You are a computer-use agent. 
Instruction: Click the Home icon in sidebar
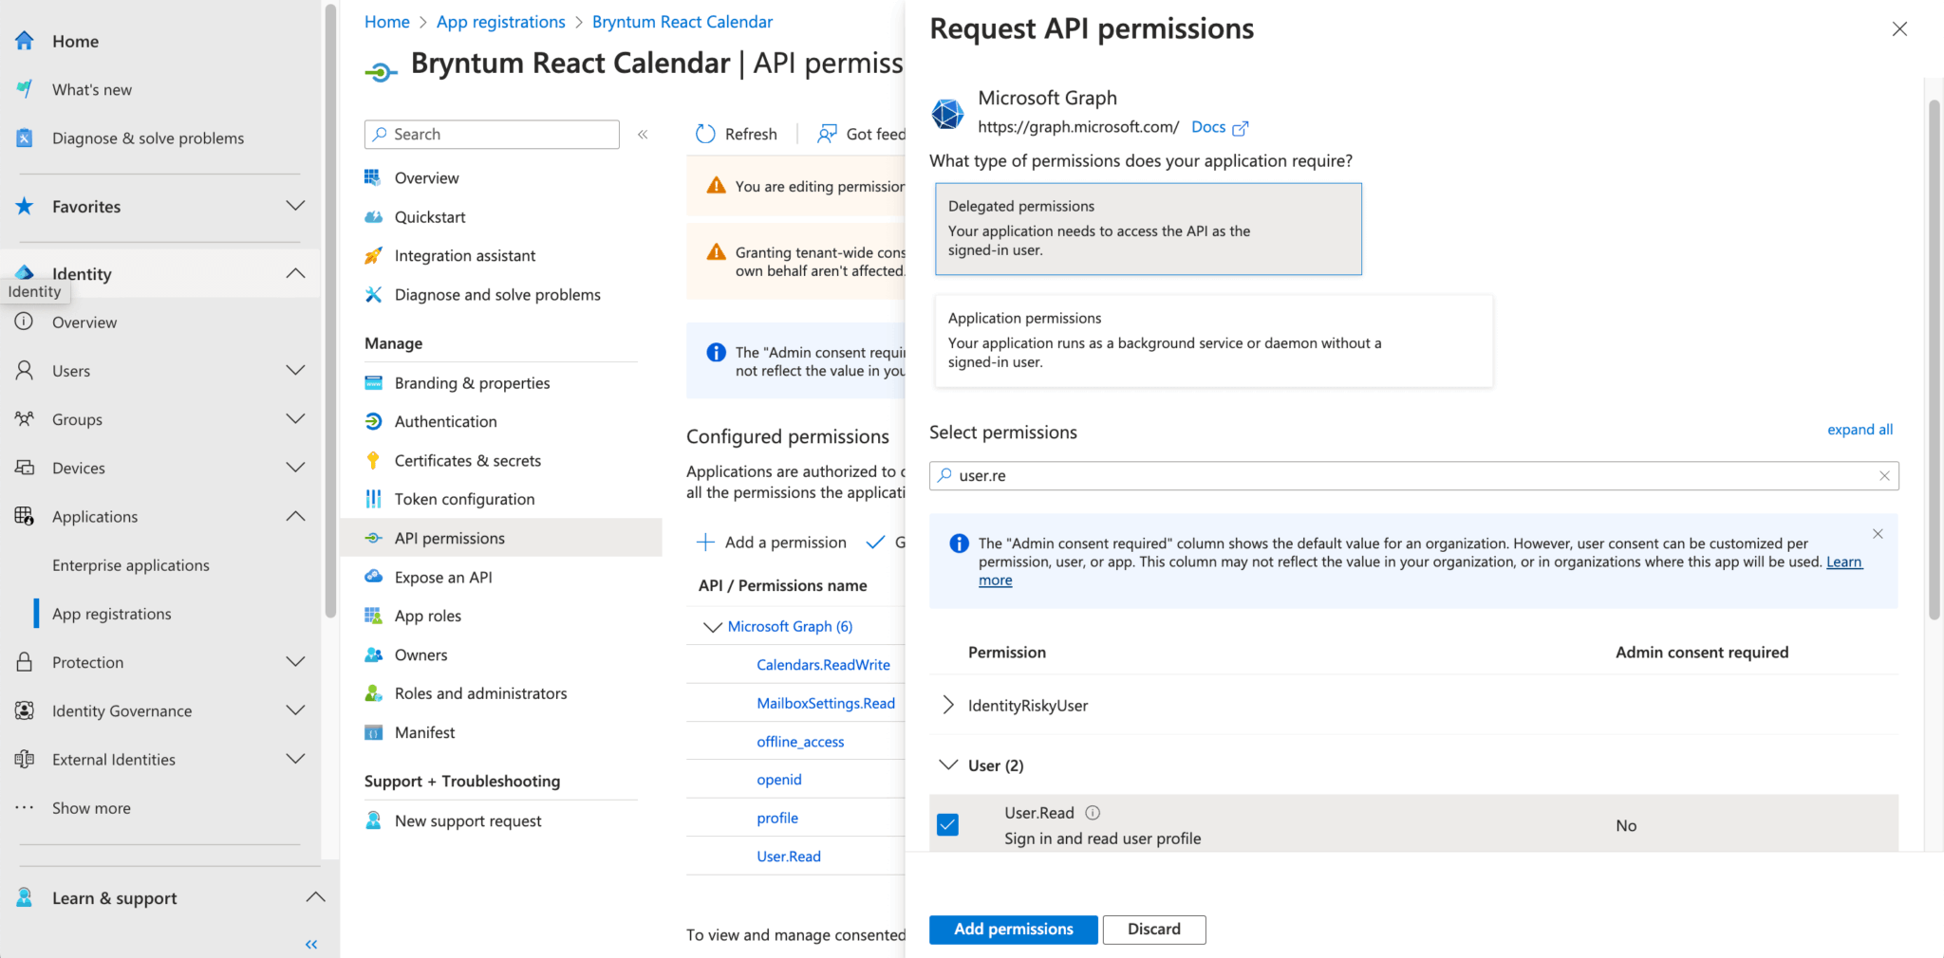(x=25, y=41)
